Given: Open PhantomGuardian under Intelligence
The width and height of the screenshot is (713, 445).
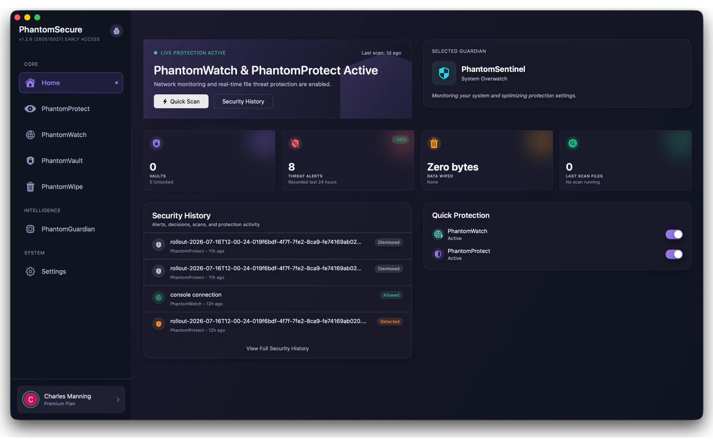Looking at the screenshot, I should pyautogui.click(x=71, y=229).
